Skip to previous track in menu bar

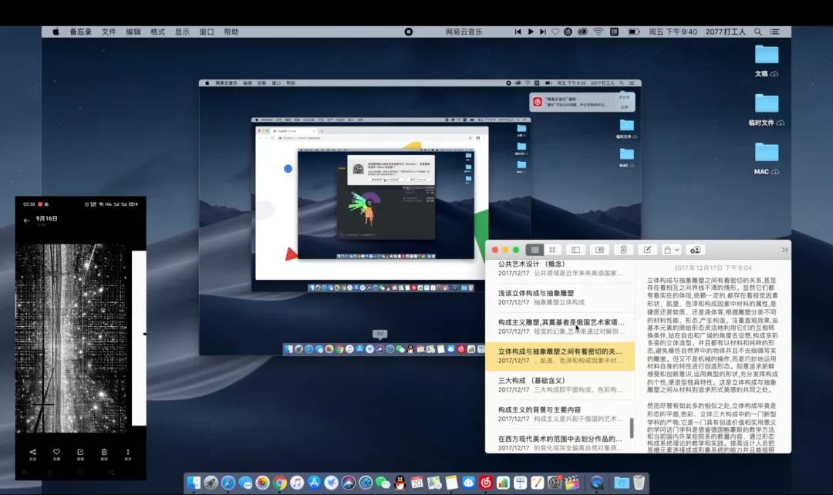[x=518, y=32]
